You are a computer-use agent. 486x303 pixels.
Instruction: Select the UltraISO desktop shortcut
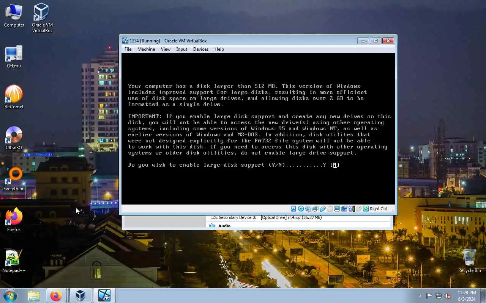[14, 138]
